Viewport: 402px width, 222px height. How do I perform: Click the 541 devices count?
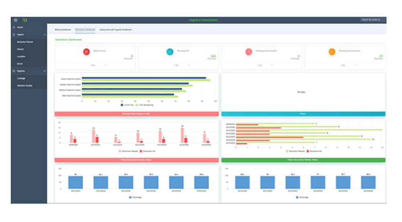pos(213,56)
